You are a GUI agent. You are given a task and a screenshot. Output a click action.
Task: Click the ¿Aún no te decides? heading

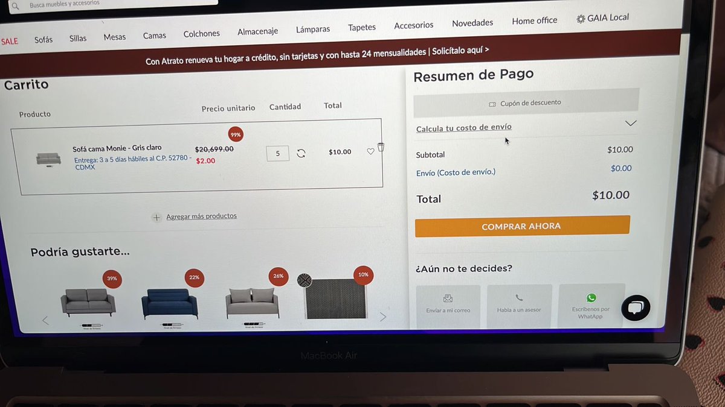pyautogui.click(x=464, y=268)
